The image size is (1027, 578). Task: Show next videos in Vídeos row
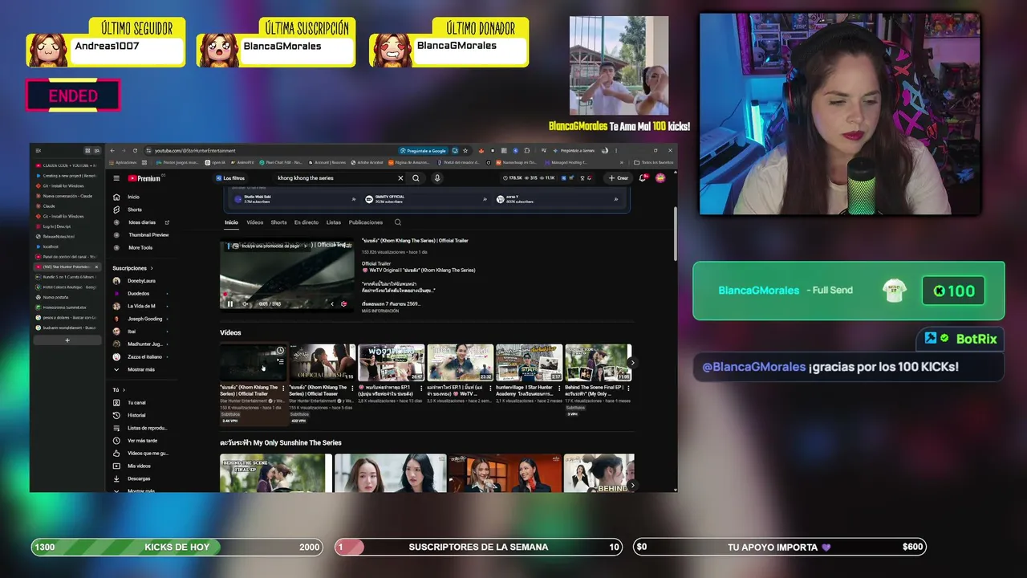tap(632, 363)
